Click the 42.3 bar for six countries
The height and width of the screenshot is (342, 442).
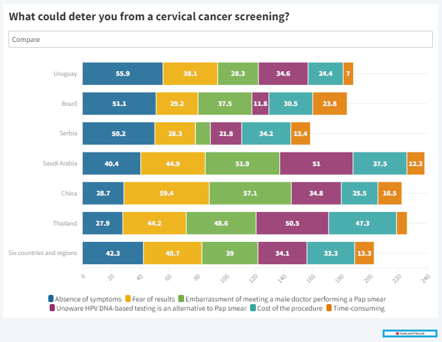pos(113,253)
